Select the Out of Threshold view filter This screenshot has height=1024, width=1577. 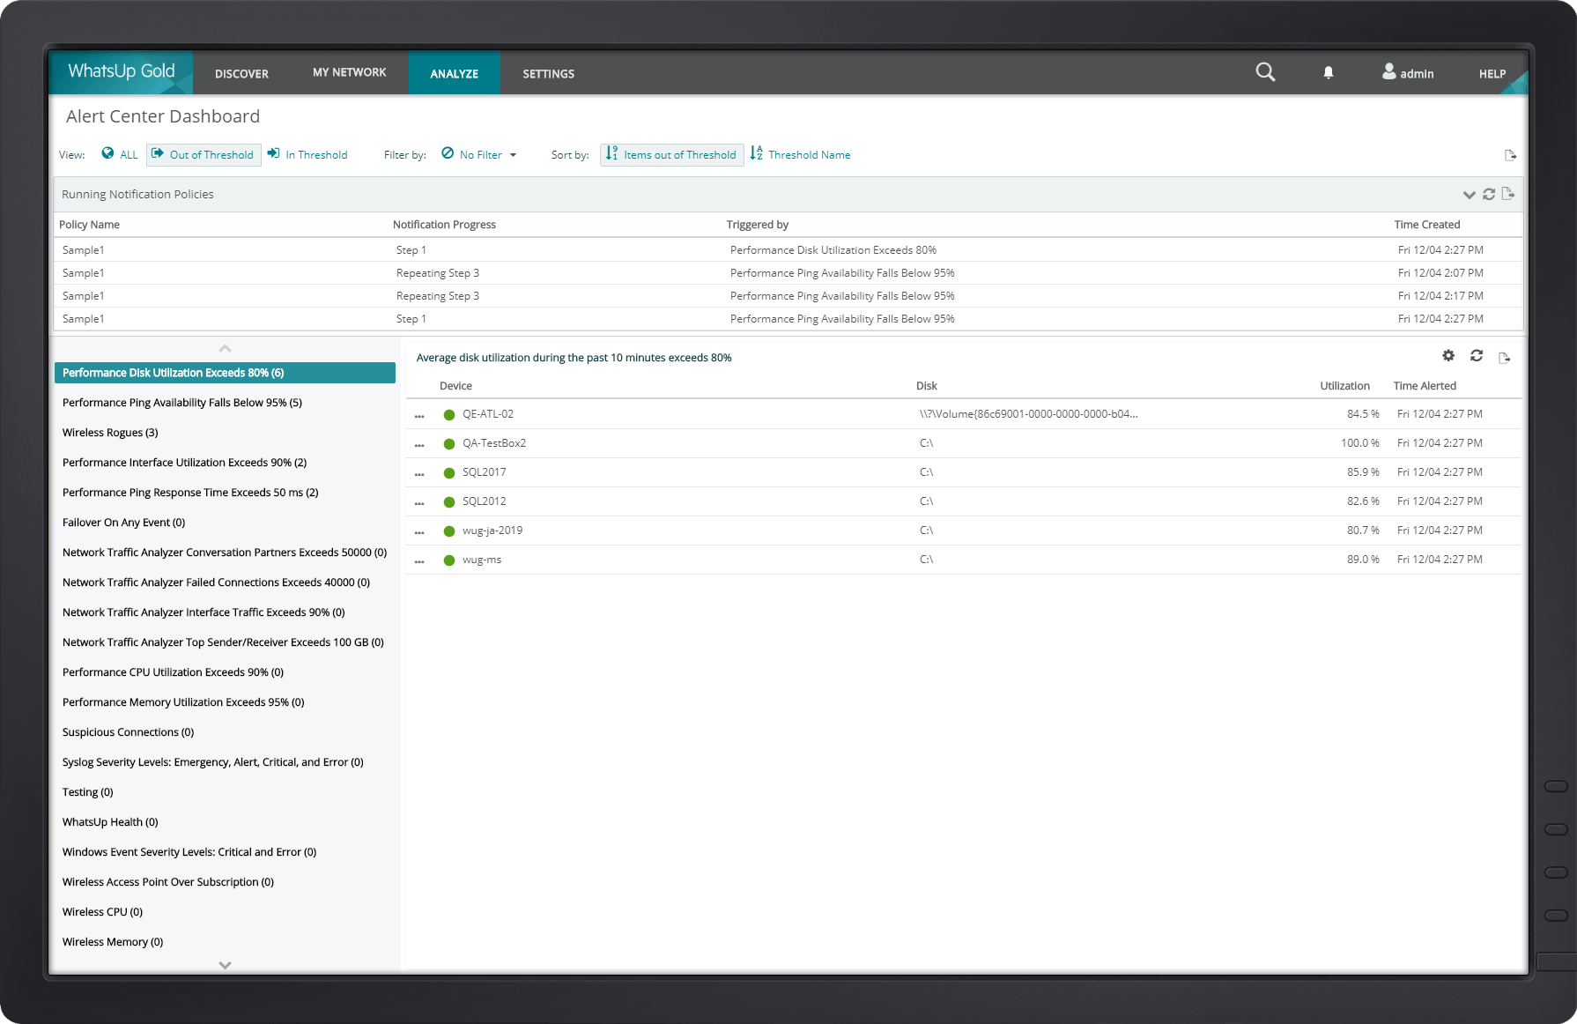click(203, 154)
